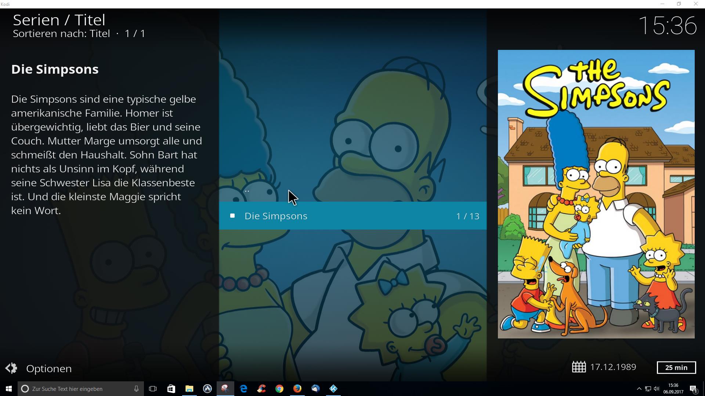Click the premiere date 17.12.1989
The width and height of the screenshot is (705, 396).
(613, 367)
